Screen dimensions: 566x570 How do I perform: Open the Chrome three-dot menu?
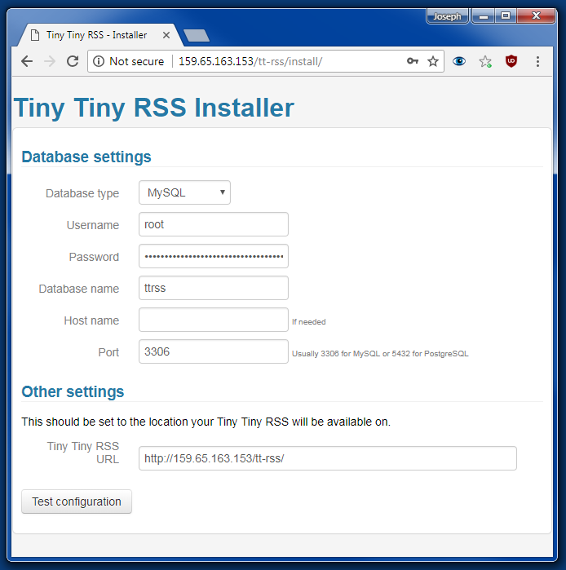click(x=537, y=61)
